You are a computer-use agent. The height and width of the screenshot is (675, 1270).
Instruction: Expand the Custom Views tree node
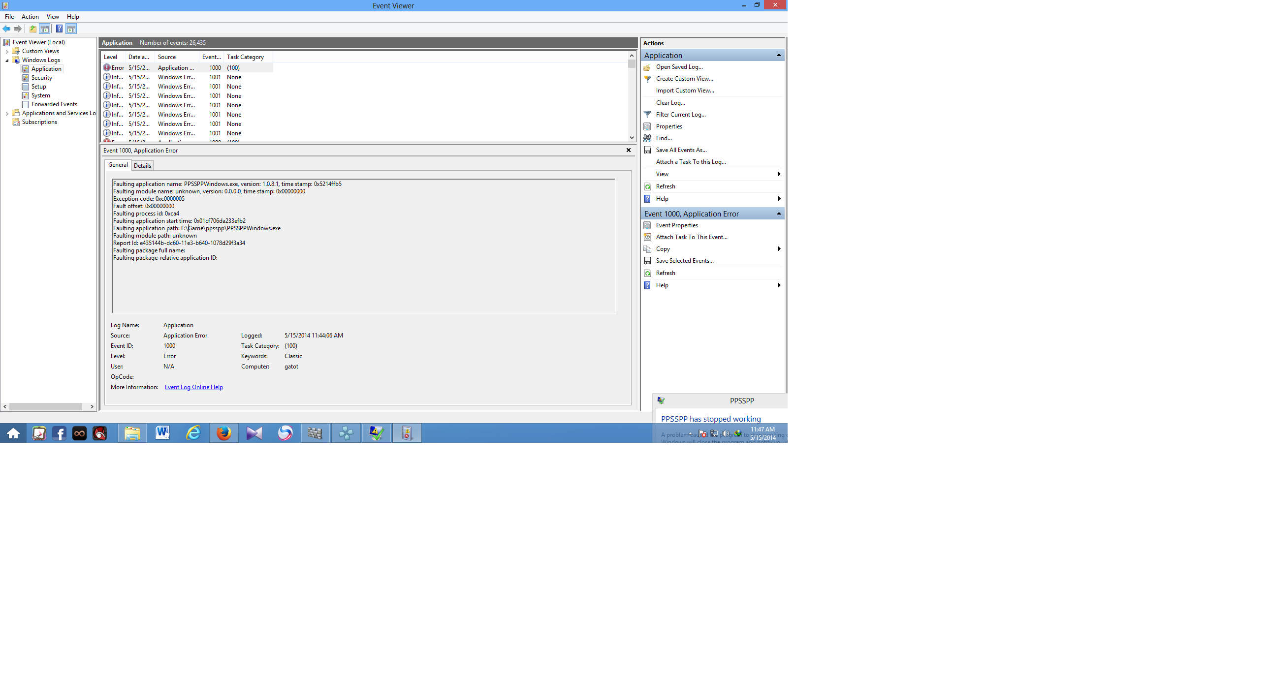pos(7,51)
